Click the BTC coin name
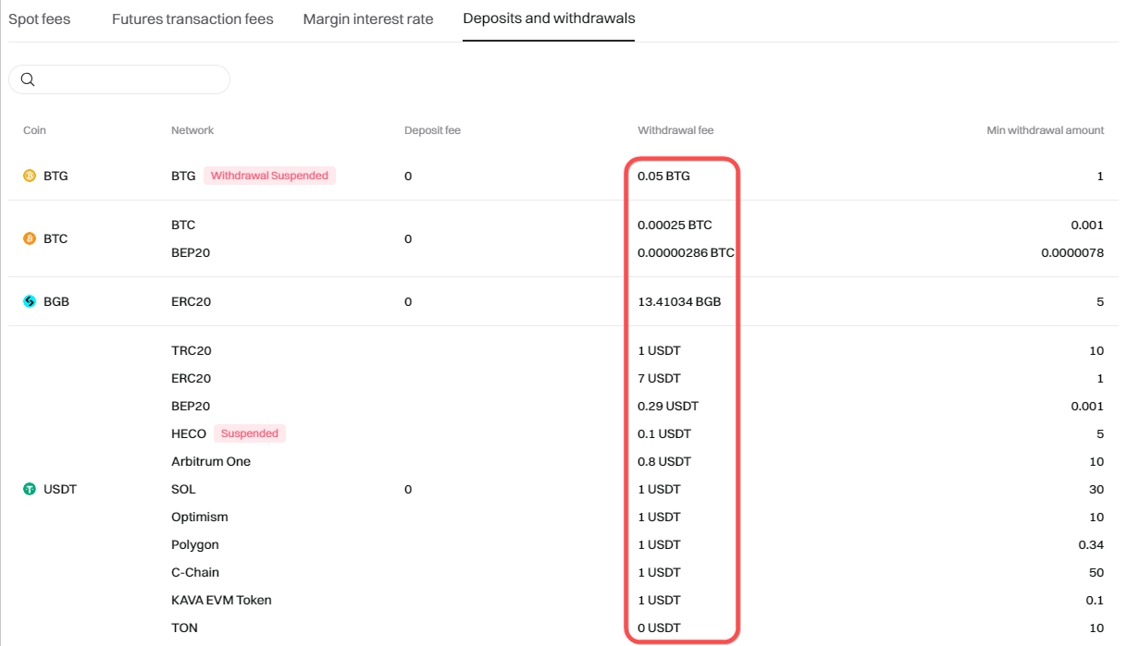 [x=56, y=238]
